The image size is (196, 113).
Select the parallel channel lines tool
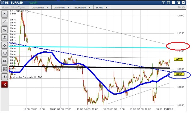pyautogui.click(x=5, y=45)
